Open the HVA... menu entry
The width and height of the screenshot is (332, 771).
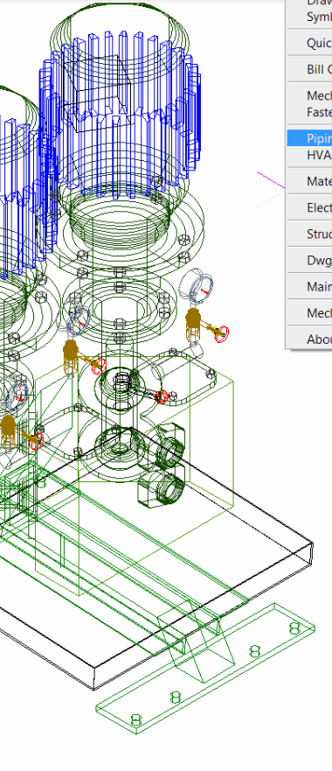coord(309,155)
